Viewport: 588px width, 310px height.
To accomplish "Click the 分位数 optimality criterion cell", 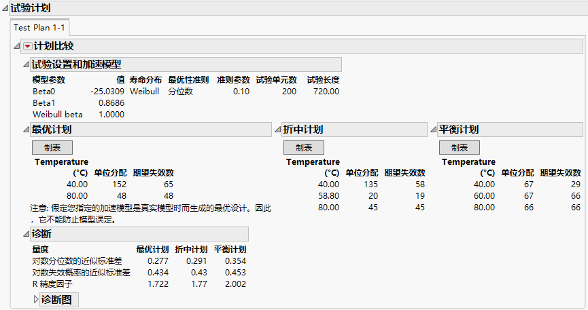I will coord(180,92).
